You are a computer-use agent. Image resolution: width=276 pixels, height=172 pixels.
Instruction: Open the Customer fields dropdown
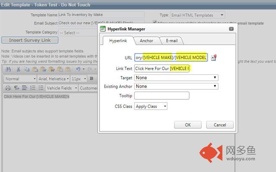(x=88, y=88)
